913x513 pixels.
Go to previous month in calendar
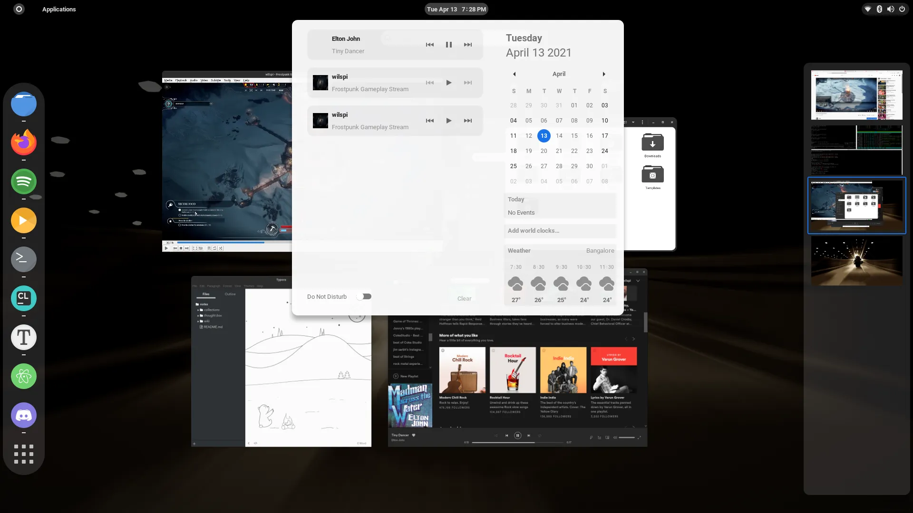[x=514, y=74]
